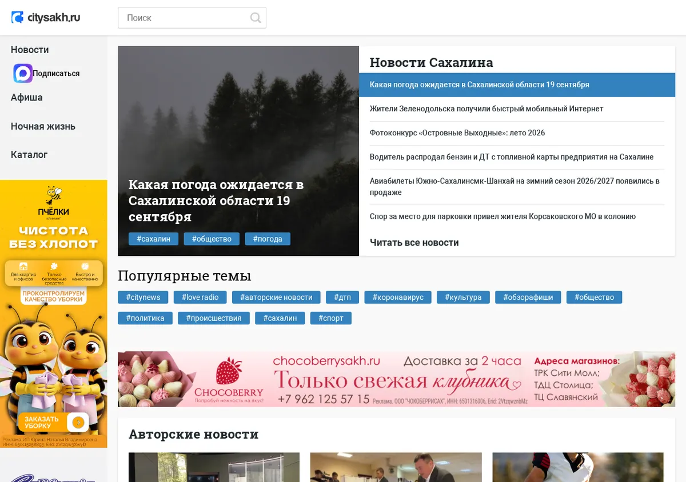This screenshot has width=686, height=482.
Task: Click the purple Подписаться subscribe icon
Action: (23, 73)
